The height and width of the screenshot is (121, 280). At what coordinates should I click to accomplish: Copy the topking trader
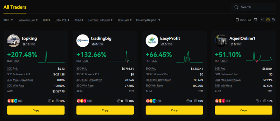pos(36,110)
